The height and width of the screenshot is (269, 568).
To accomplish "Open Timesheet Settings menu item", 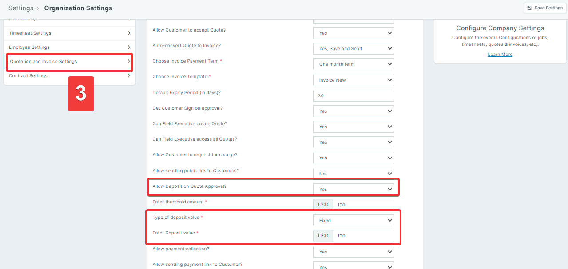I will [30, 33].
